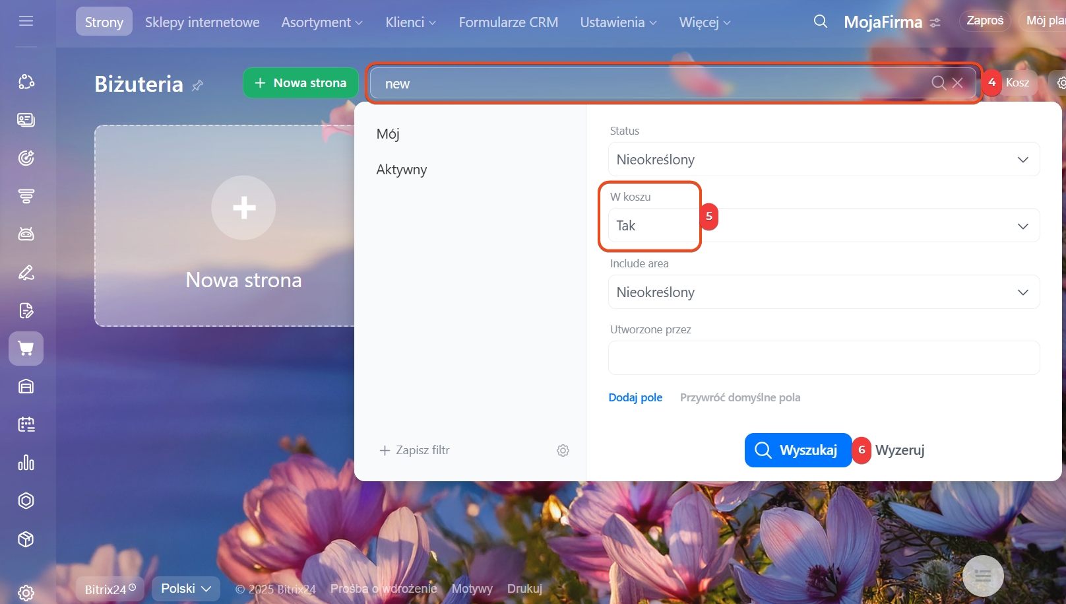Viewport: 1066px width, 604px height.
Task: Open the calendar icon in the sidebar
Action: click(x=26, y=424)
